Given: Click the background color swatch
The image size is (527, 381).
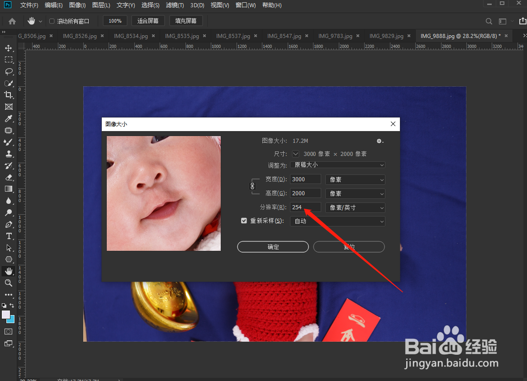Looking at the screenshot, I should coord(12,320).
